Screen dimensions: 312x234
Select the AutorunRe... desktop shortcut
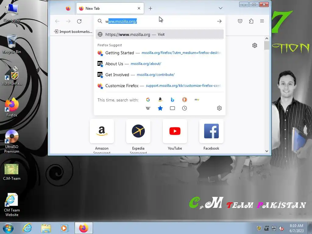12,76
